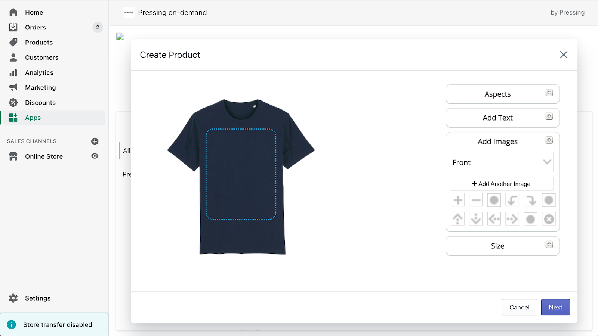
Task: Rotate image counter-clockwise with left-down arrow icon
Action: (x=512, y=200)
